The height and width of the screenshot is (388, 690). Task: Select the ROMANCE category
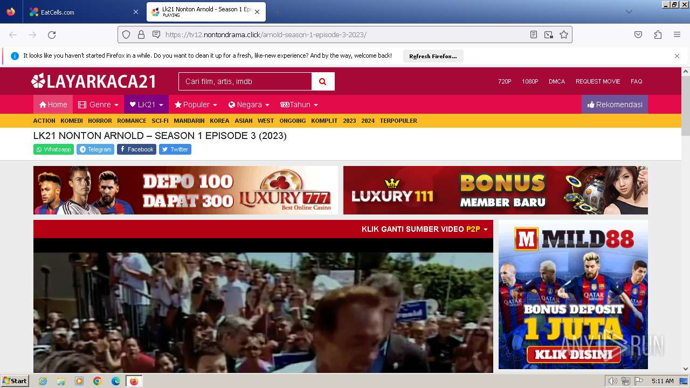click(x=132, y=121)
